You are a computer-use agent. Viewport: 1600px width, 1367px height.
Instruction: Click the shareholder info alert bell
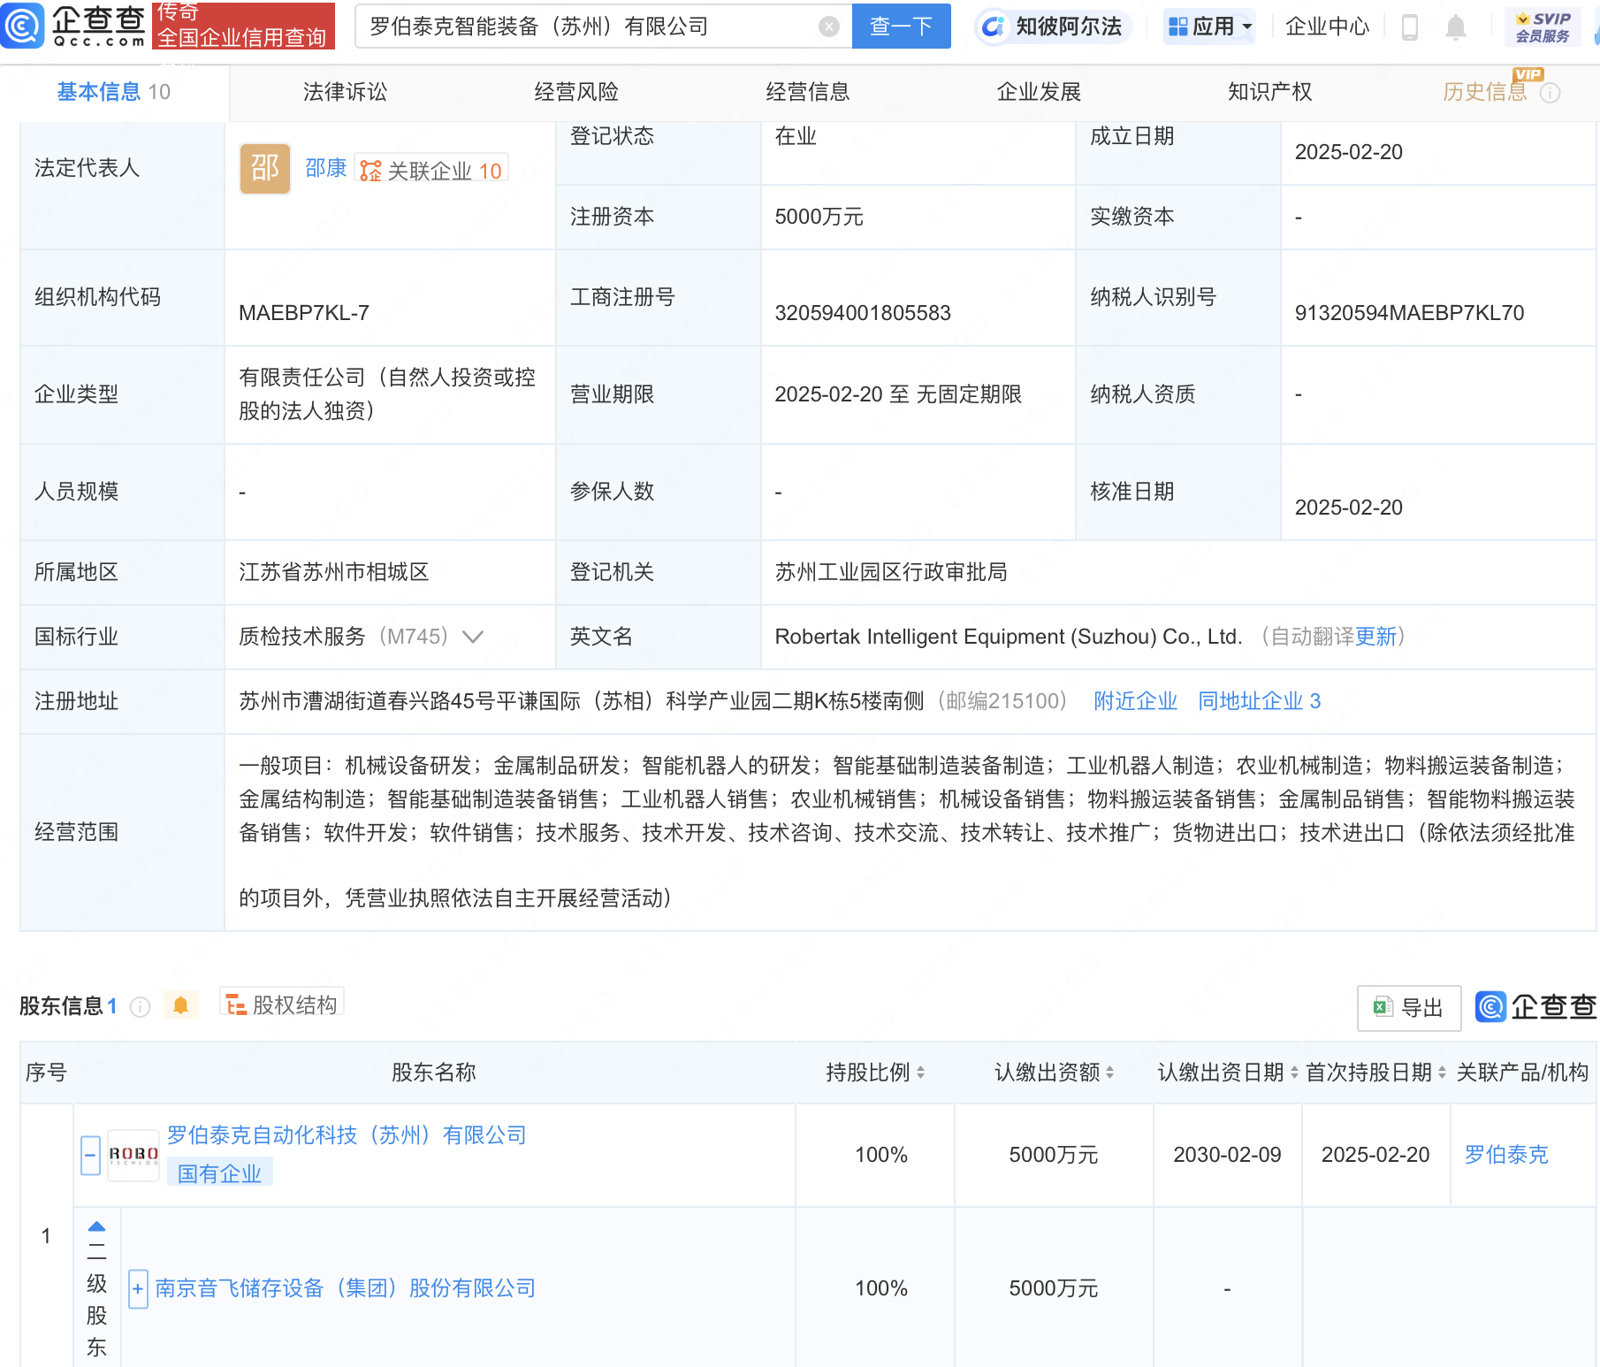180,1005
